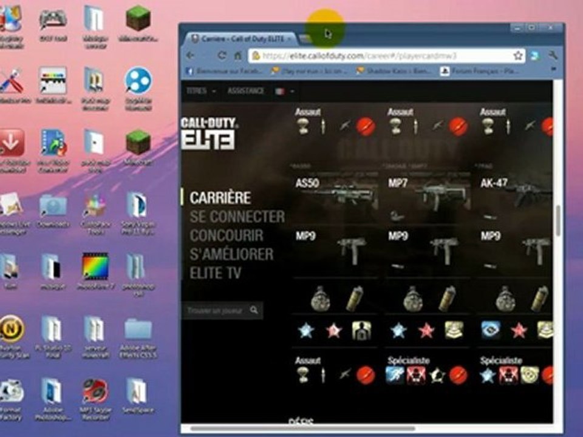The height and width of the screenshot is (437, 583).
Task: Bookmark this page with the star icon
Action: coord(518,56)
